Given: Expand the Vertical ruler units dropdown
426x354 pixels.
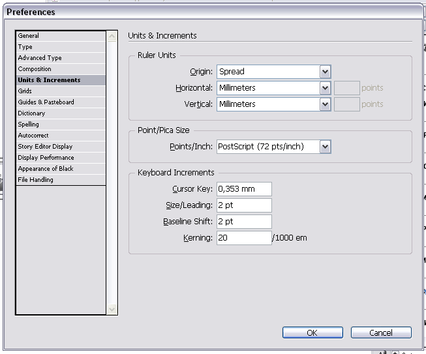Looking at the screenshot, I should tap(273, 104).
